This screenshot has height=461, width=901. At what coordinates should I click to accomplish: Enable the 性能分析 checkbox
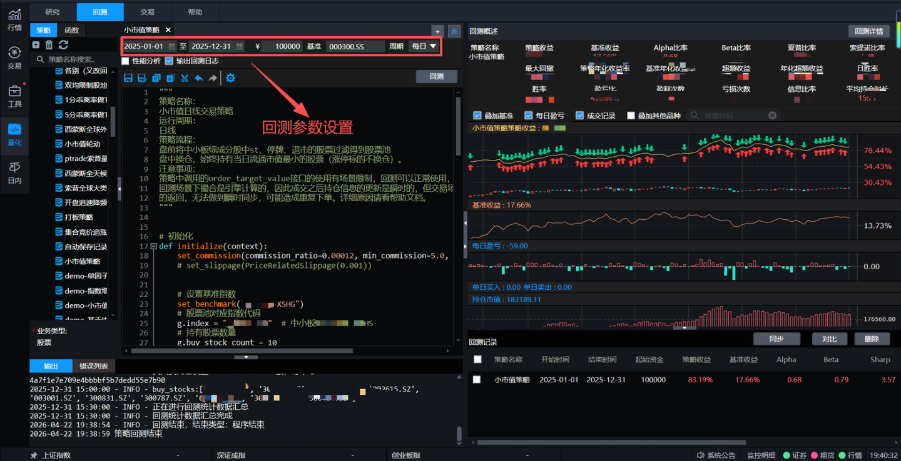[125, 61]
